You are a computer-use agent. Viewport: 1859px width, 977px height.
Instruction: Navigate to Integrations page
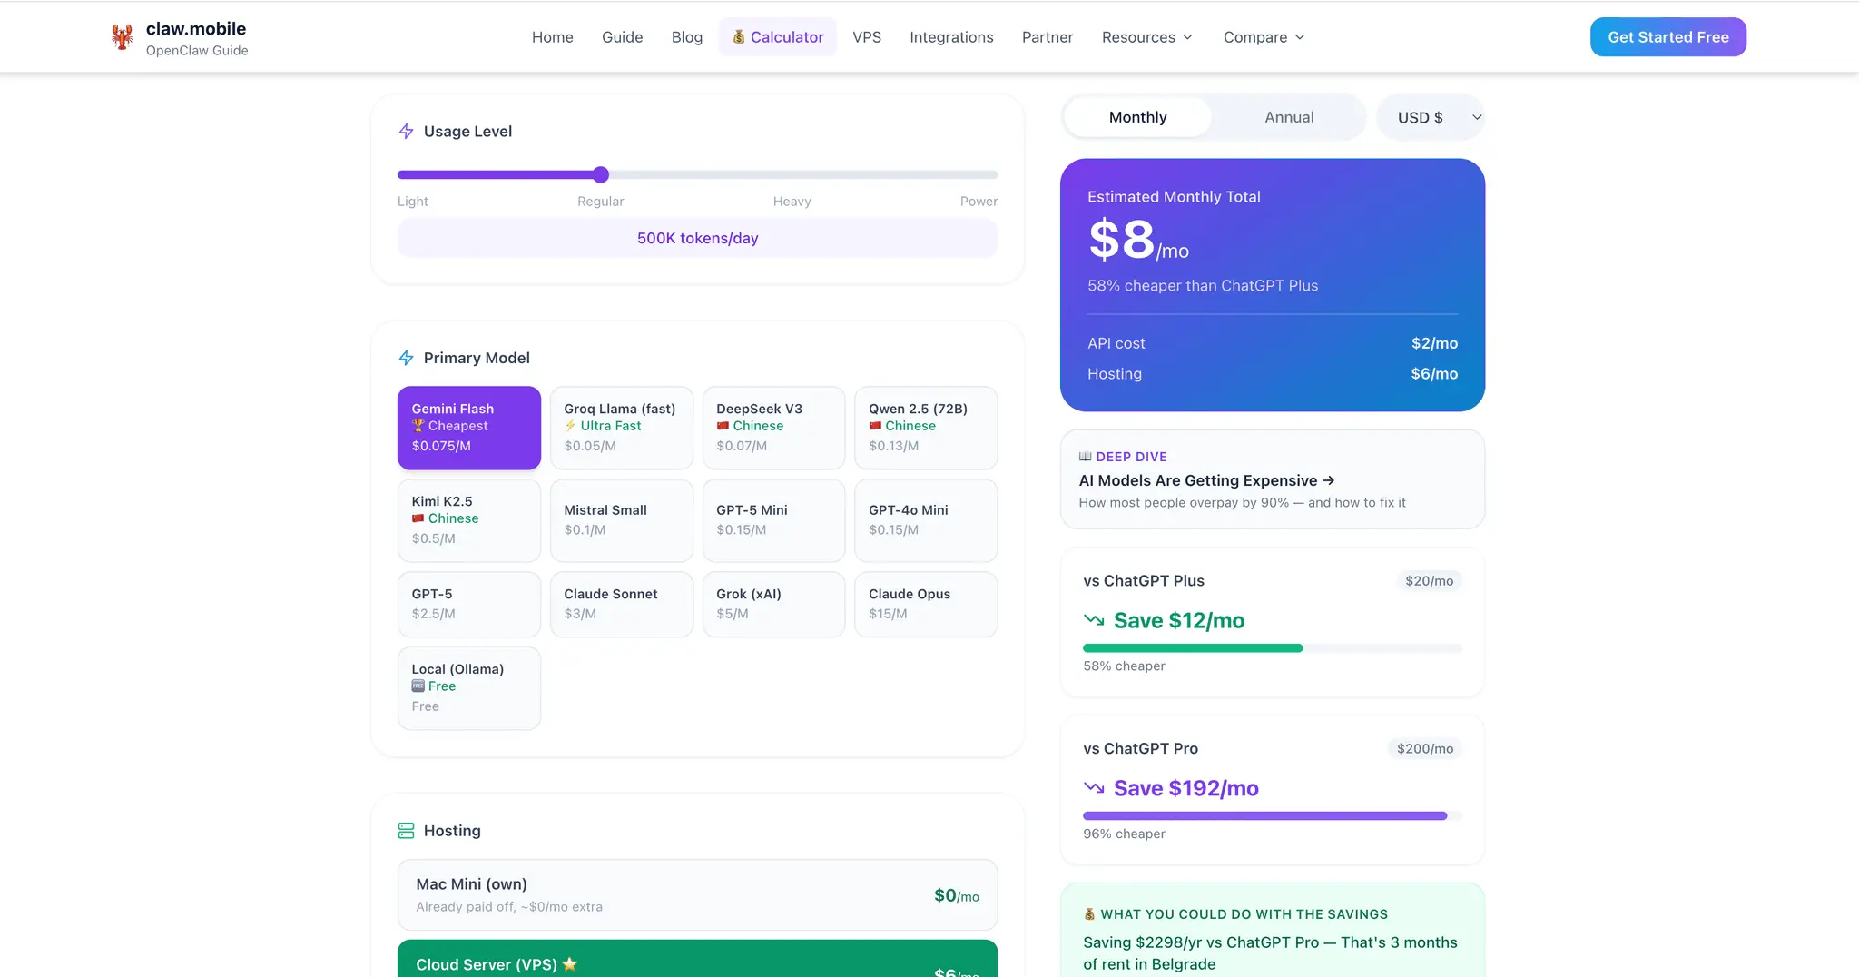coord(951,37)
